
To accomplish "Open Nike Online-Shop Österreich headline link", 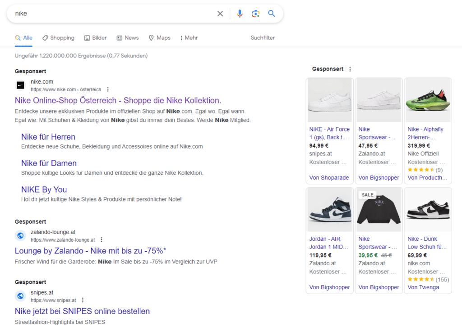I will pos(118,101).
